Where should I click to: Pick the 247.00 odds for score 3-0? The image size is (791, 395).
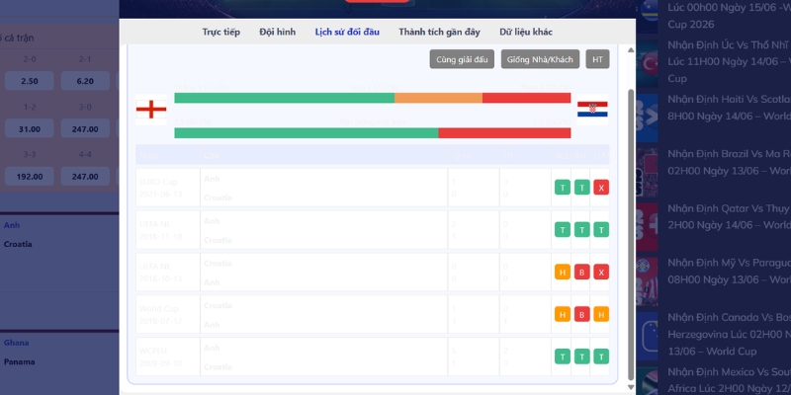tap(85, 129)
